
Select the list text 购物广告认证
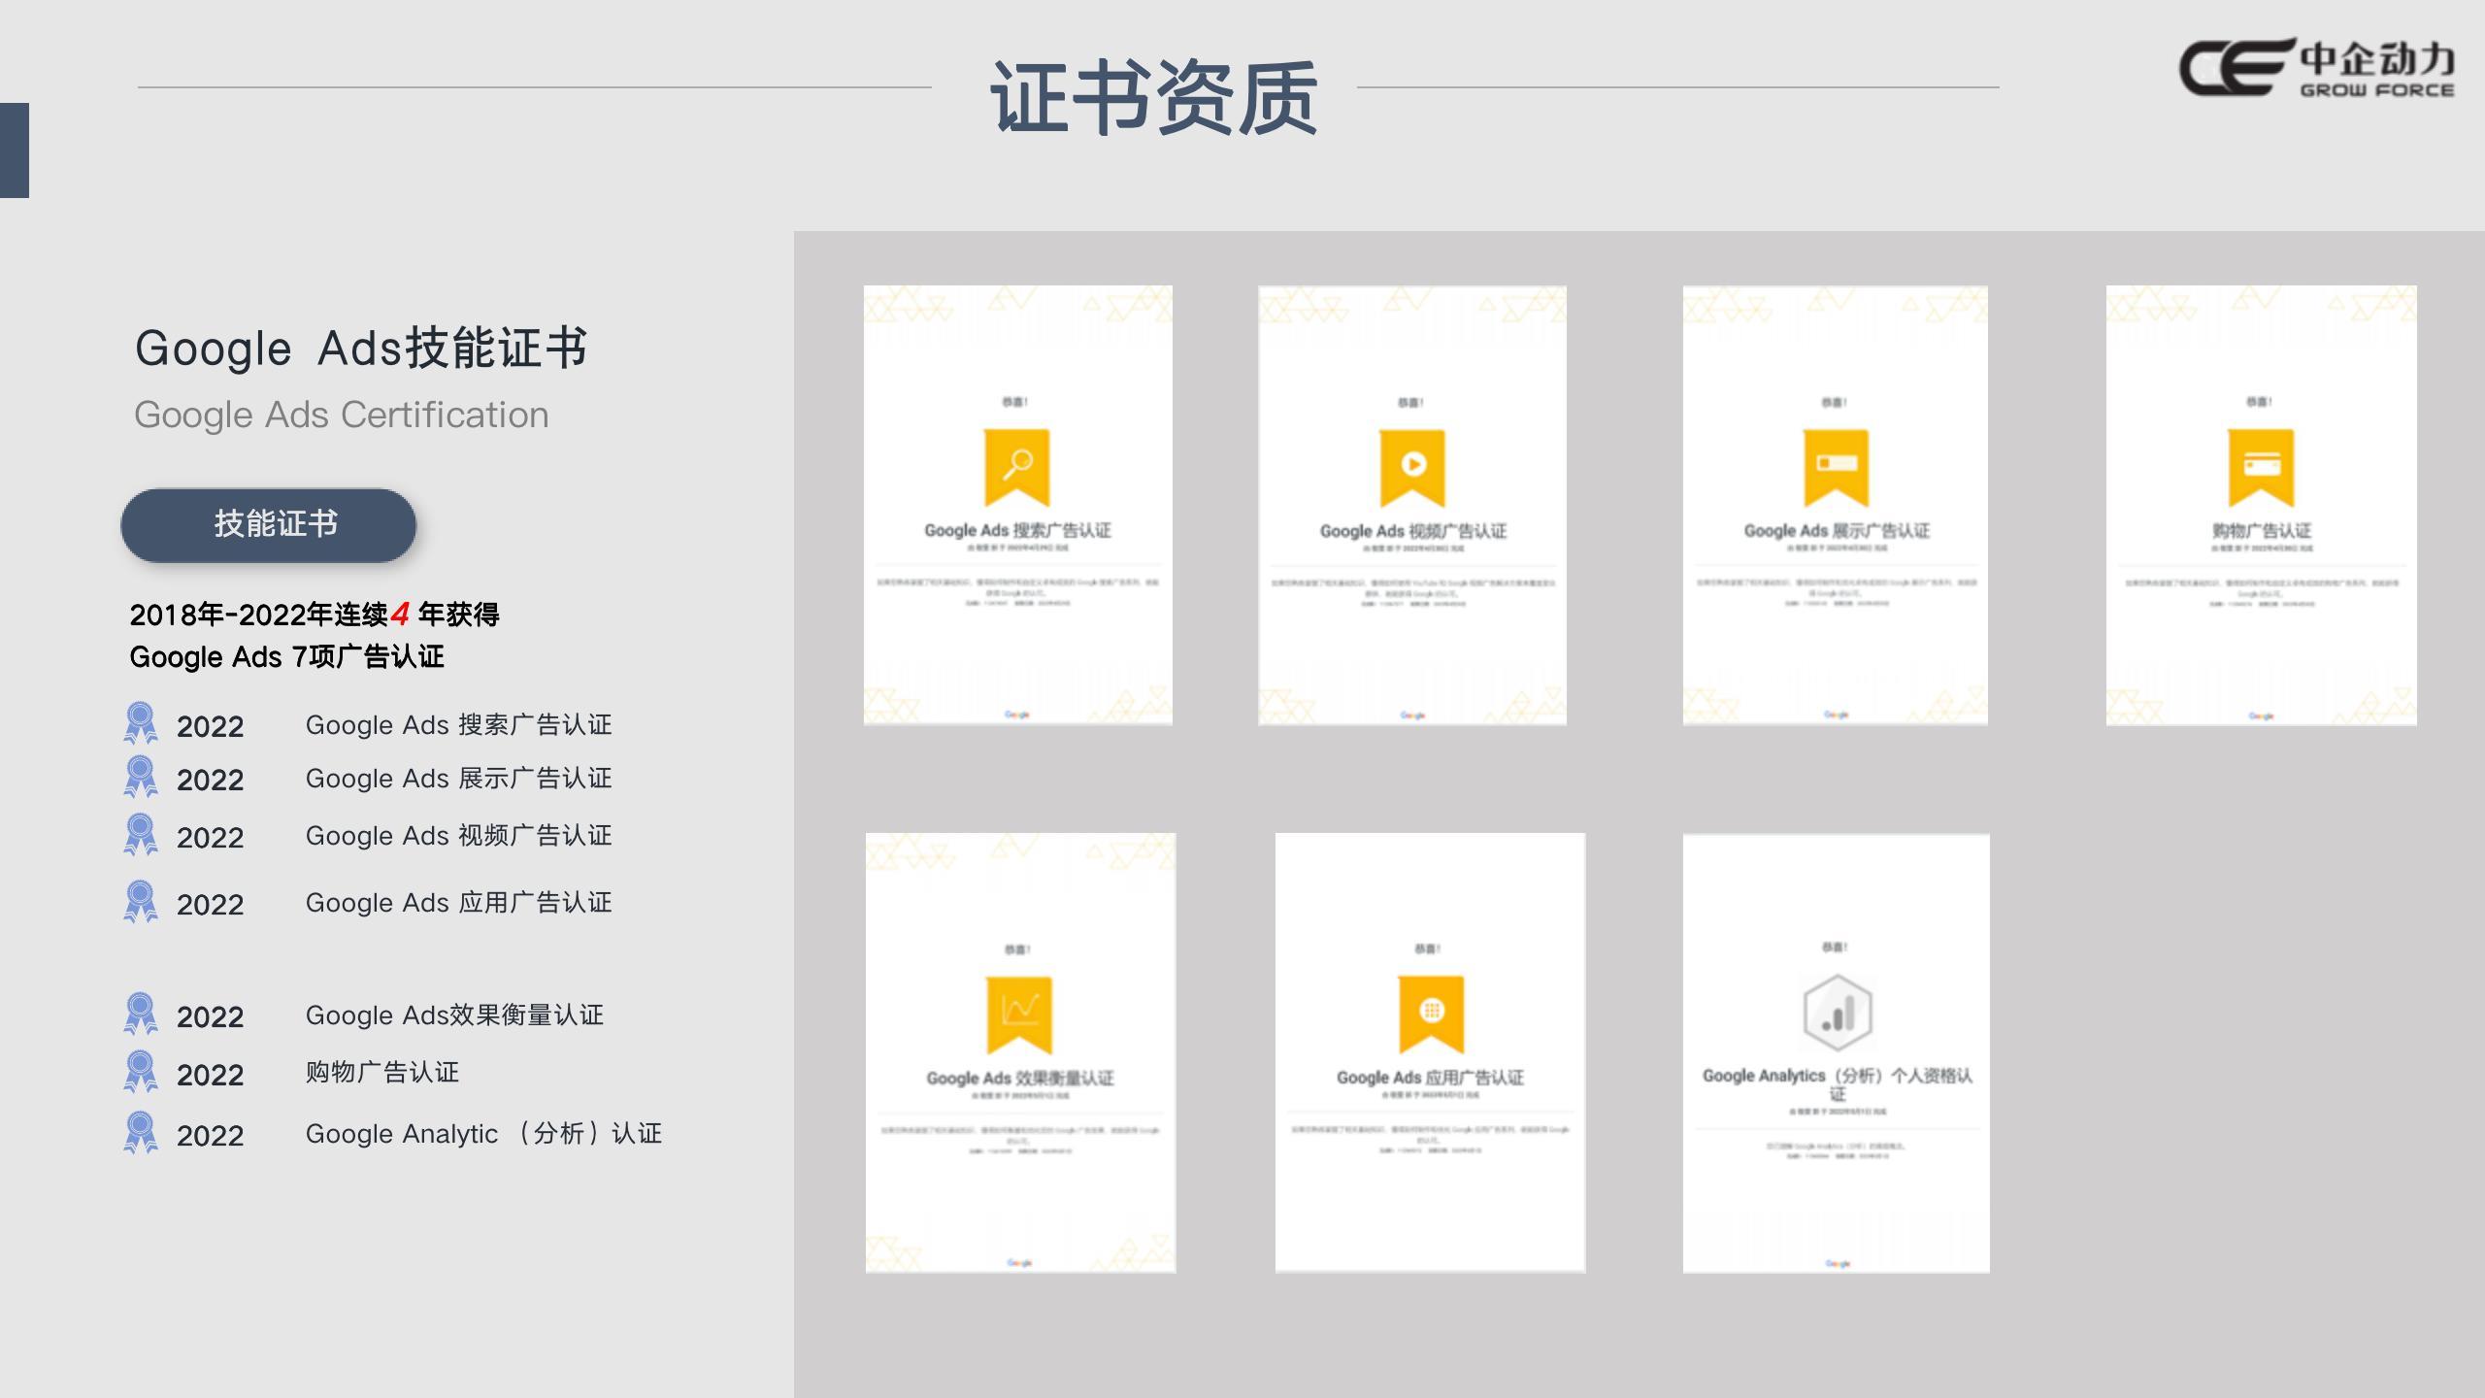click(381, 1073)
